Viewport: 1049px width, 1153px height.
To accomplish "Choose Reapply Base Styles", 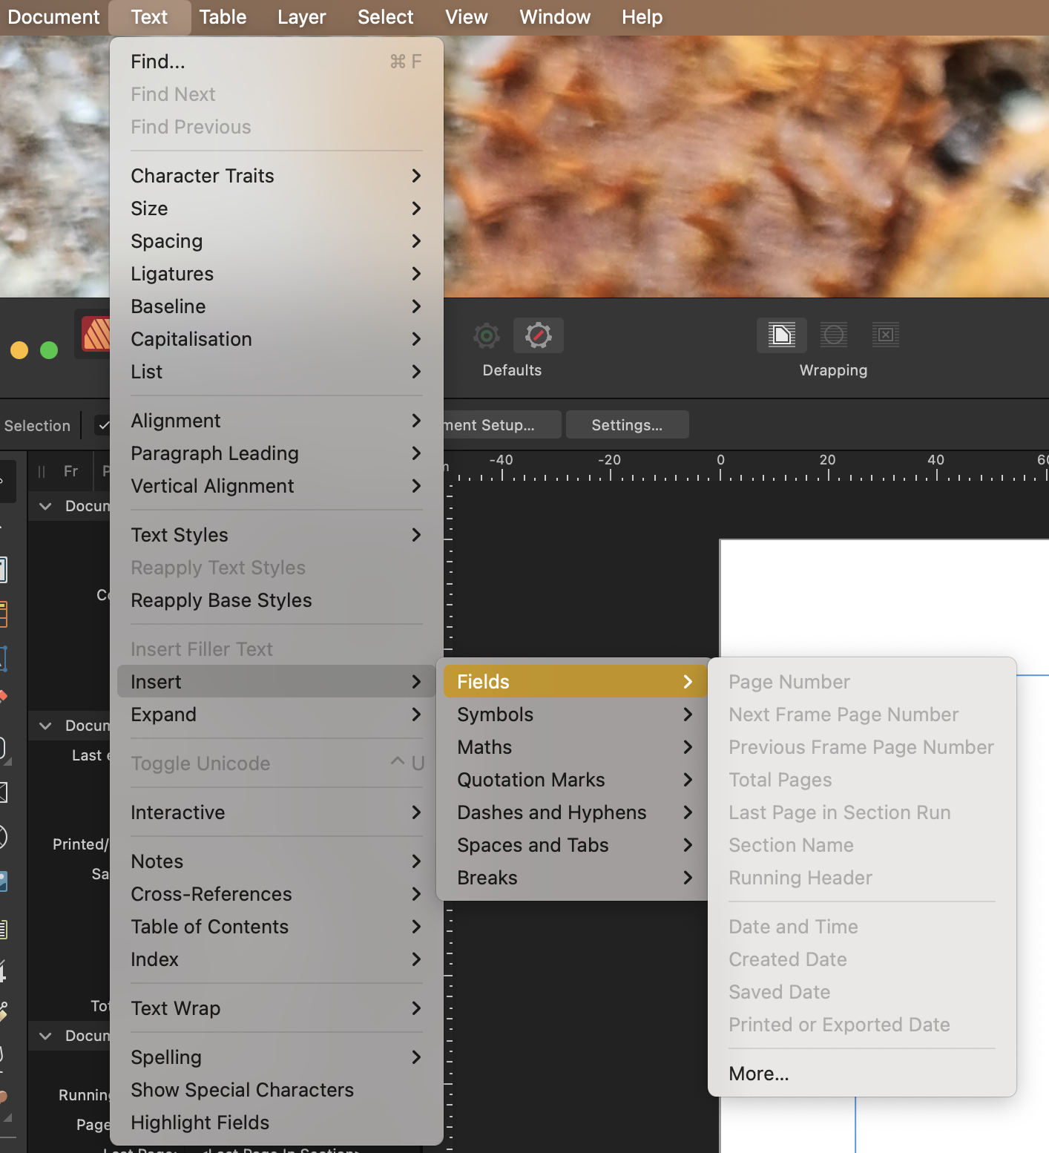I will [x=221, y=600].
